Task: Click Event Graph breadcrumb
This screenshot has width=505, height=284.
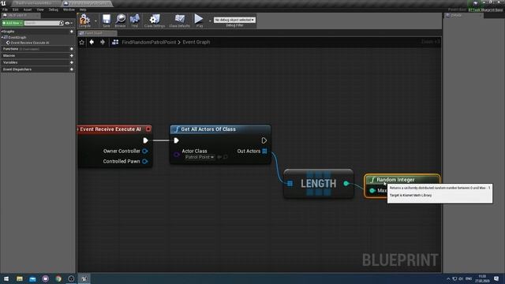Action: point(196,42)
